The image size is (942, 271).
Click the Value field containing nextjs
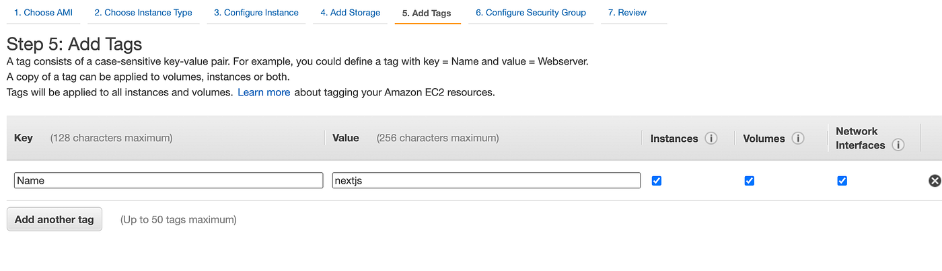[x=486, y=180]
